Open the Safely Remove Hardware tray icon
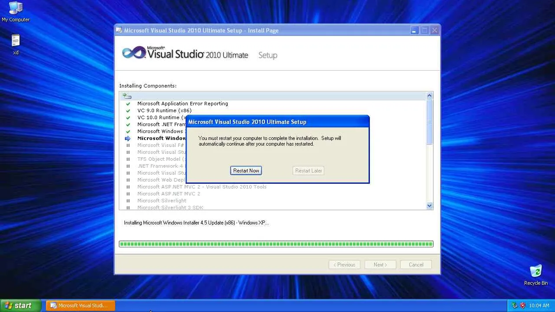 click(515, 305)
